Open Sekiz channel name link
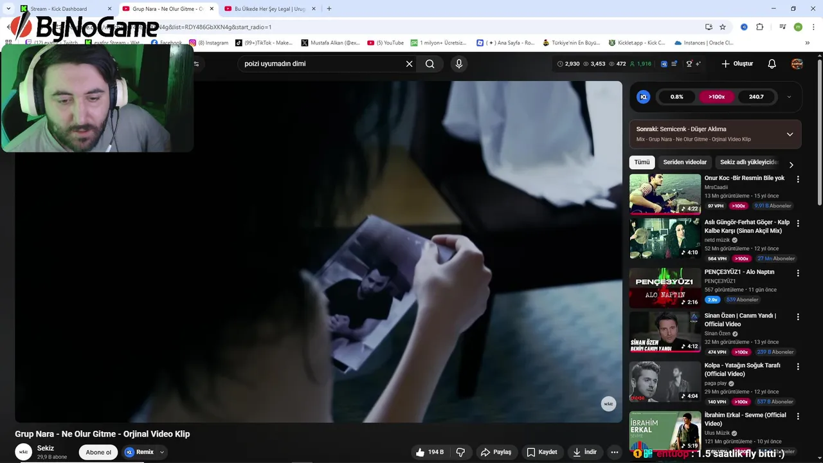823x463 pixels. 46,448
